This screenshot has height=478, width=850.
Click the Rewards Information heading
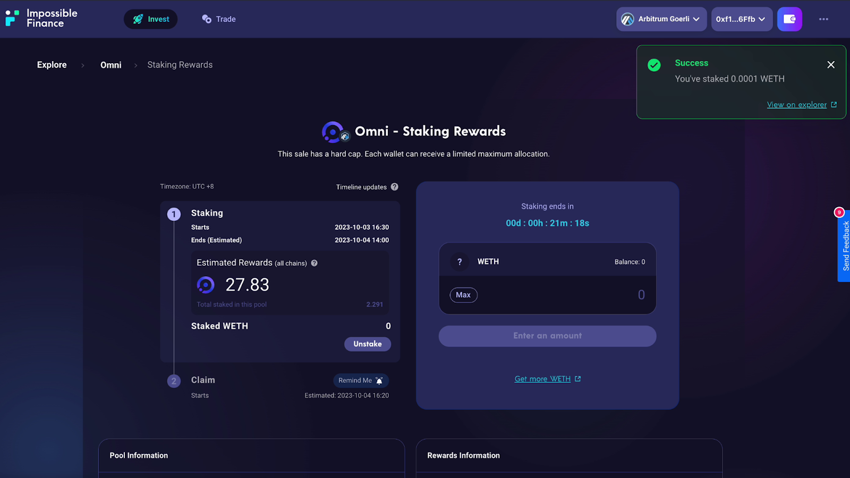[x=463, y=456]
